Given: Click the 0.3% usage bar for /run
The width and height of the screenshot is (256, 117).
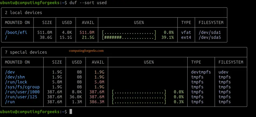Looking at the screenshot, I should 139,102.
